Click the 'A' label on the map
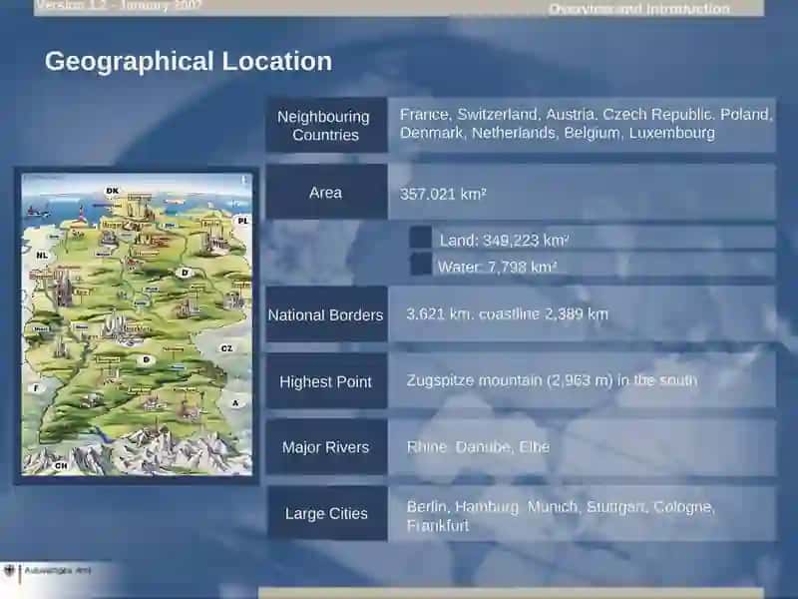The image size is (798, 599). point(235,403)
